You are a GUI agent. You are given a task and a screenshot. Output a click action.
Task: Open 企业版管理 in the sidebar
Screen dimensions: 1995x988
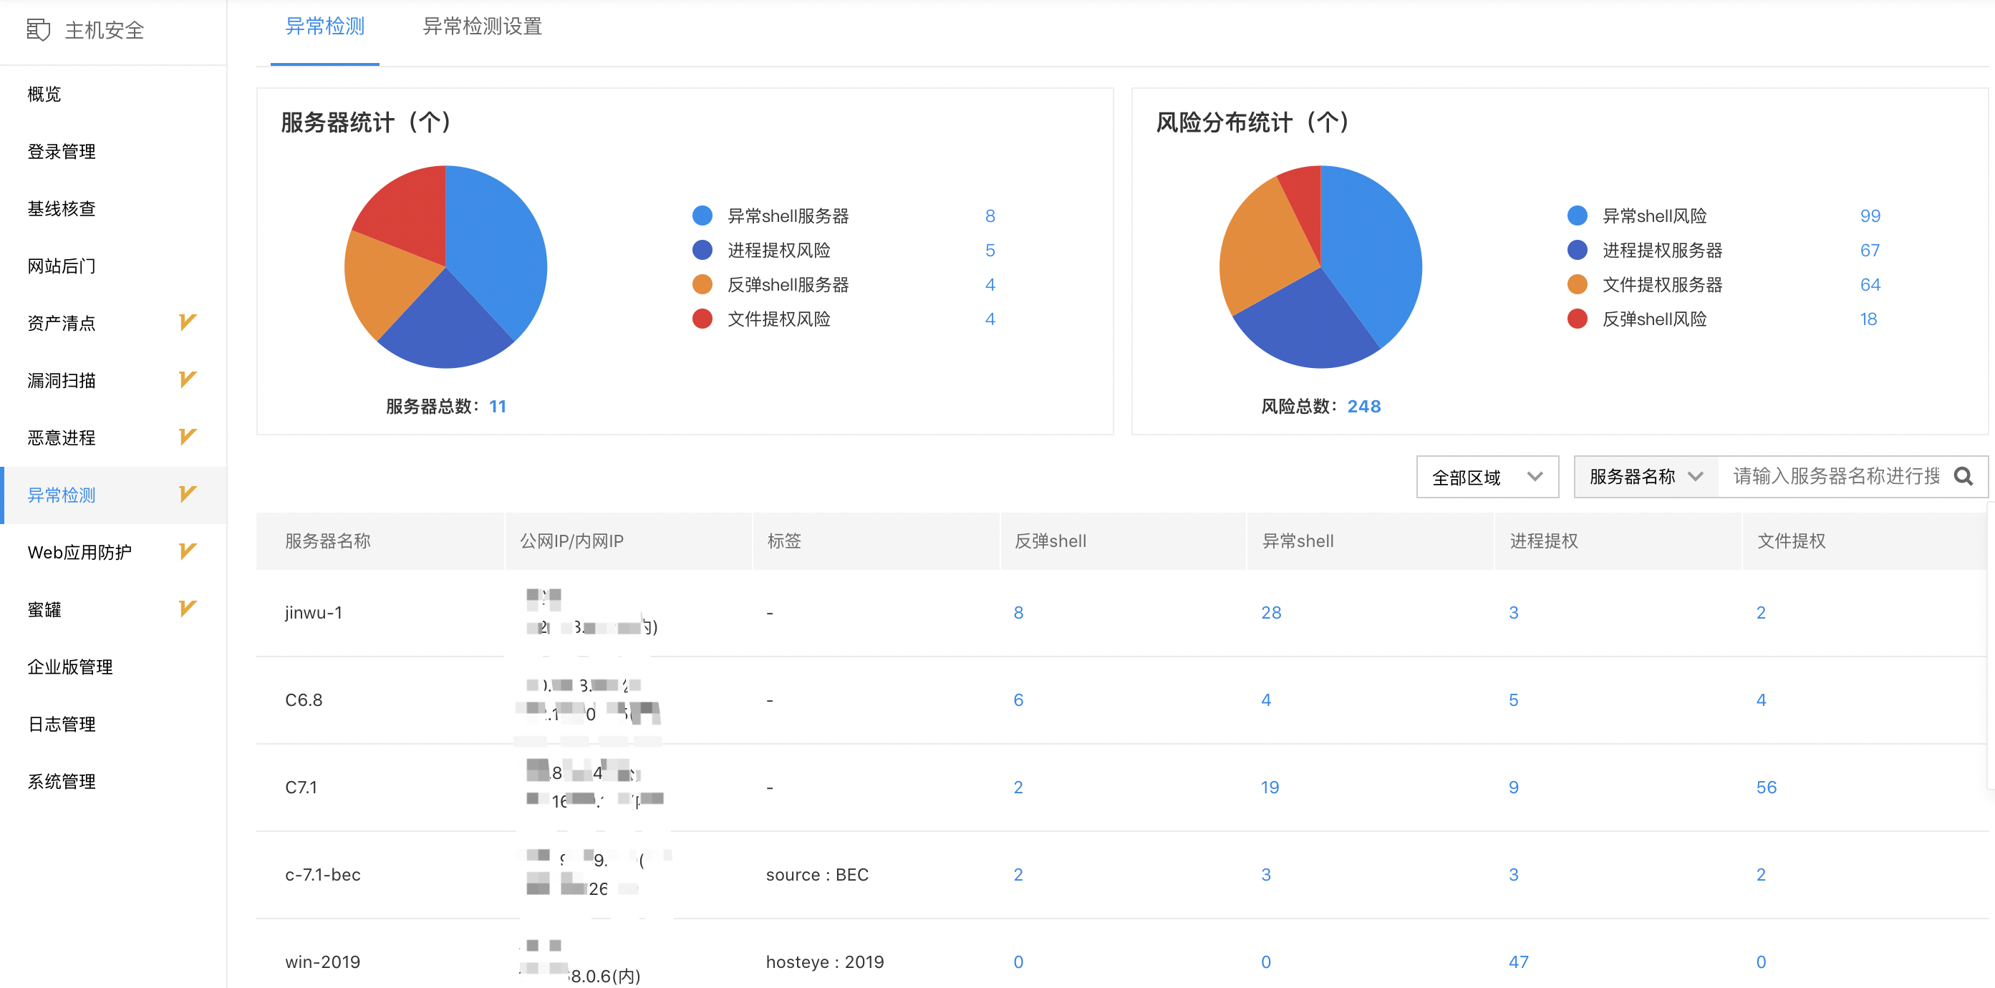[69, 667]
